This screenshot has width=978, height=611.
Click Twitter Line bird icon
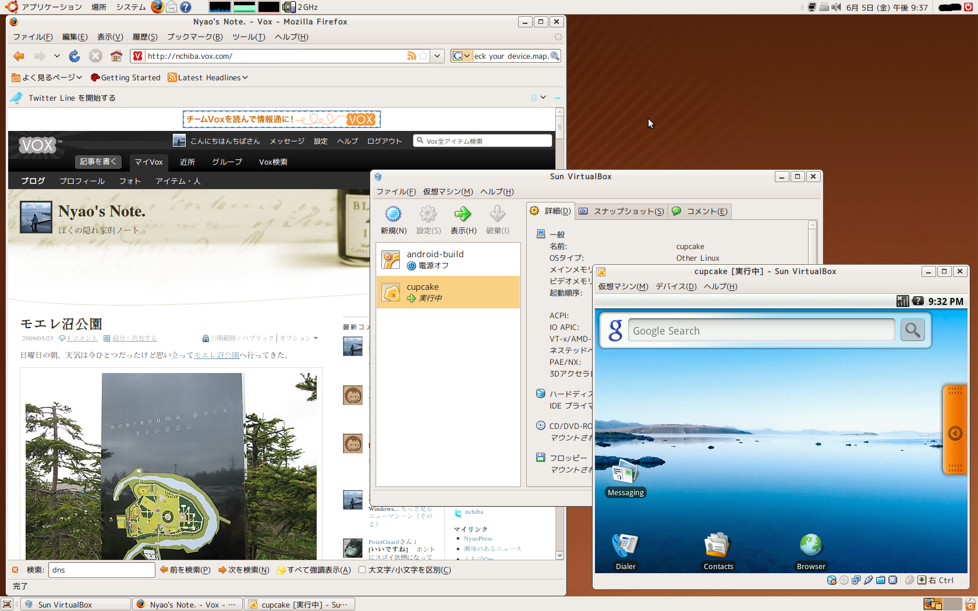16,98
